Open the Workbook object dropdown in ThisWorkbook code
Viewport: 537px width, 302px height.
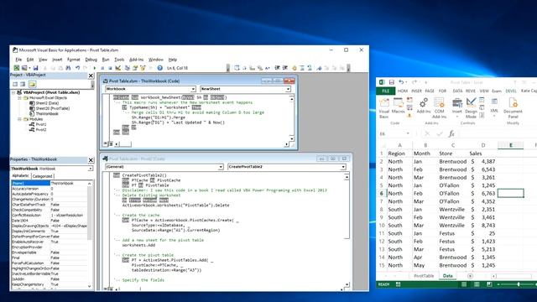[193, 89]
